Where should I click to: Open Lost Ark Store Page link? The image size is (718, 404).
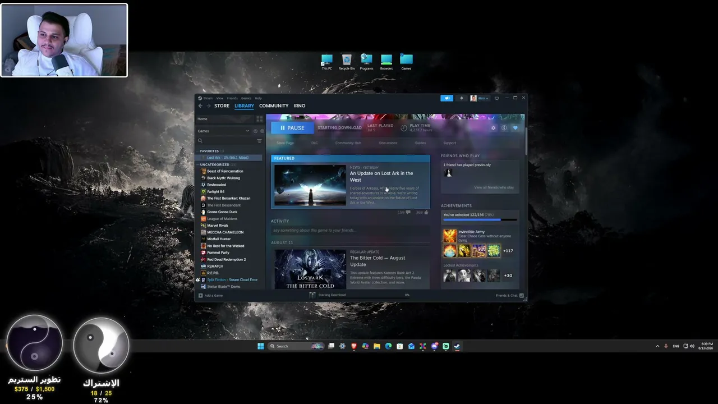click(x=285, y=143)
